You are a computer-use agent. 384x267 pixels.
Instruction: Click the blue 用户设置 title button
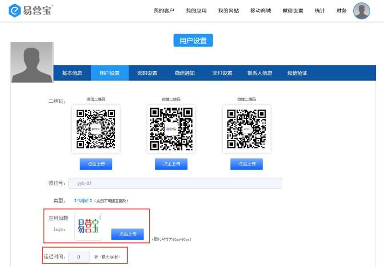click(x=193, y=40)
